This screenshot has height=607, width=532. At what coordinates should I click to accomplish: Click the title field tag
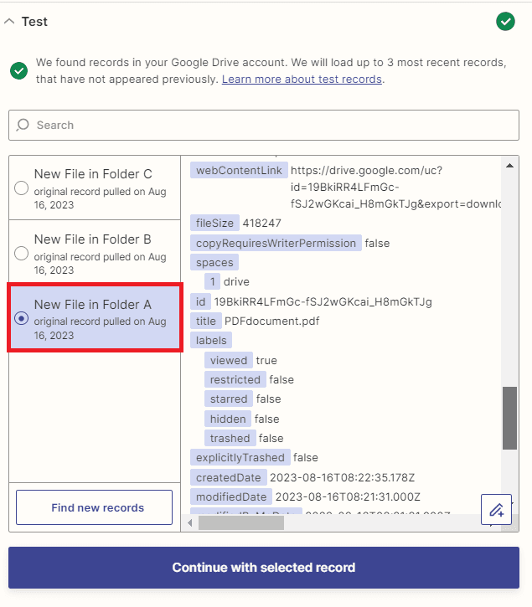click(205, 321)
